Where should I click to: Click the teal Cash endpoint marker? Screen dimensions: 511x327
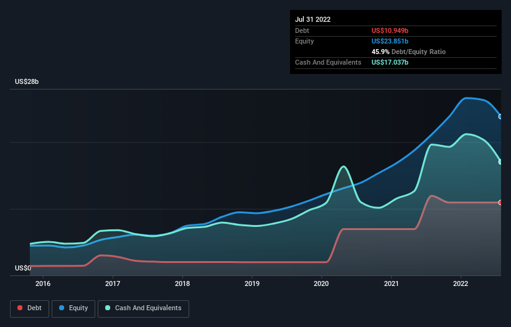click(x=500, y=162)
